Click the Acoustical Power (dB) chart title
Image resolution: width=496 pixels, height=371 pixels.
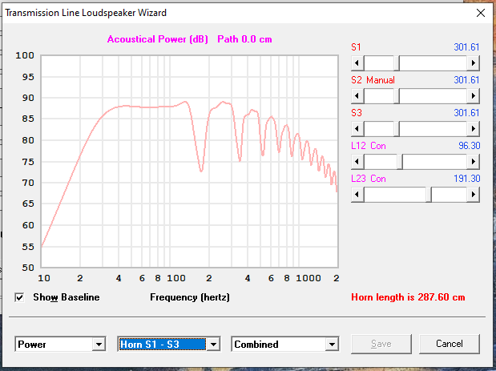158,39
